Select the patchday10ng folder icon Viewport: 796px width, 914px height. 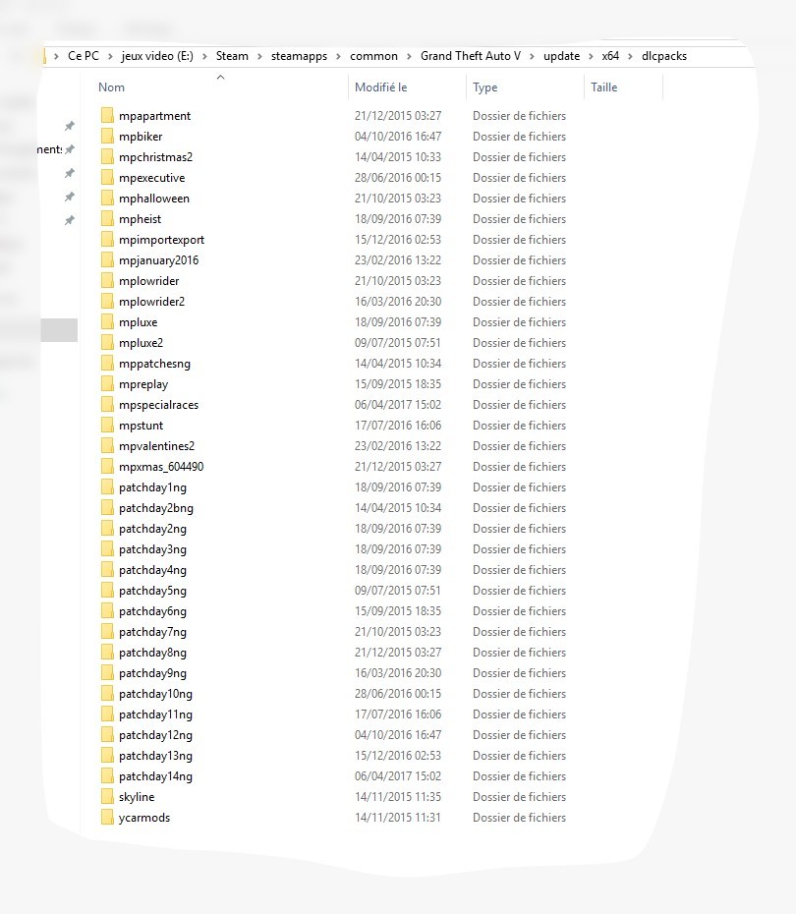(x=107, y=693)
